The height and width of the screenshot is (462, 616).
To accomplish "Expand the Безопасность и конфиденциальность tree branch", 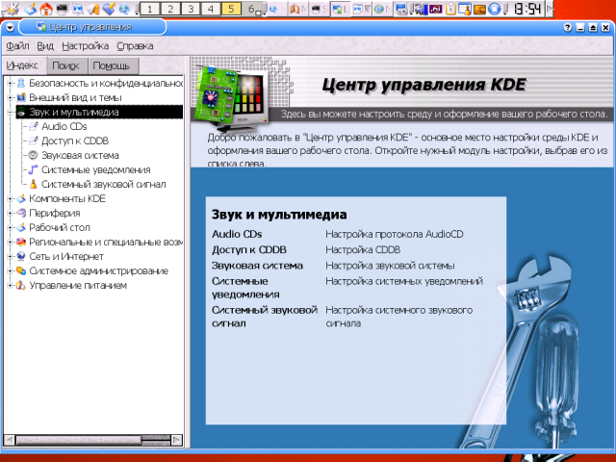I will 9,83.
